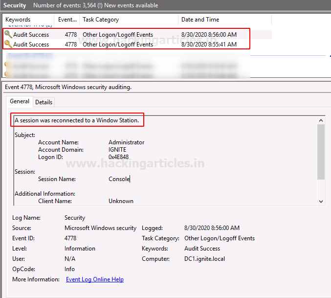331x298 pixels.
Task: Click the Subject: section label
Action: point(25,135)
